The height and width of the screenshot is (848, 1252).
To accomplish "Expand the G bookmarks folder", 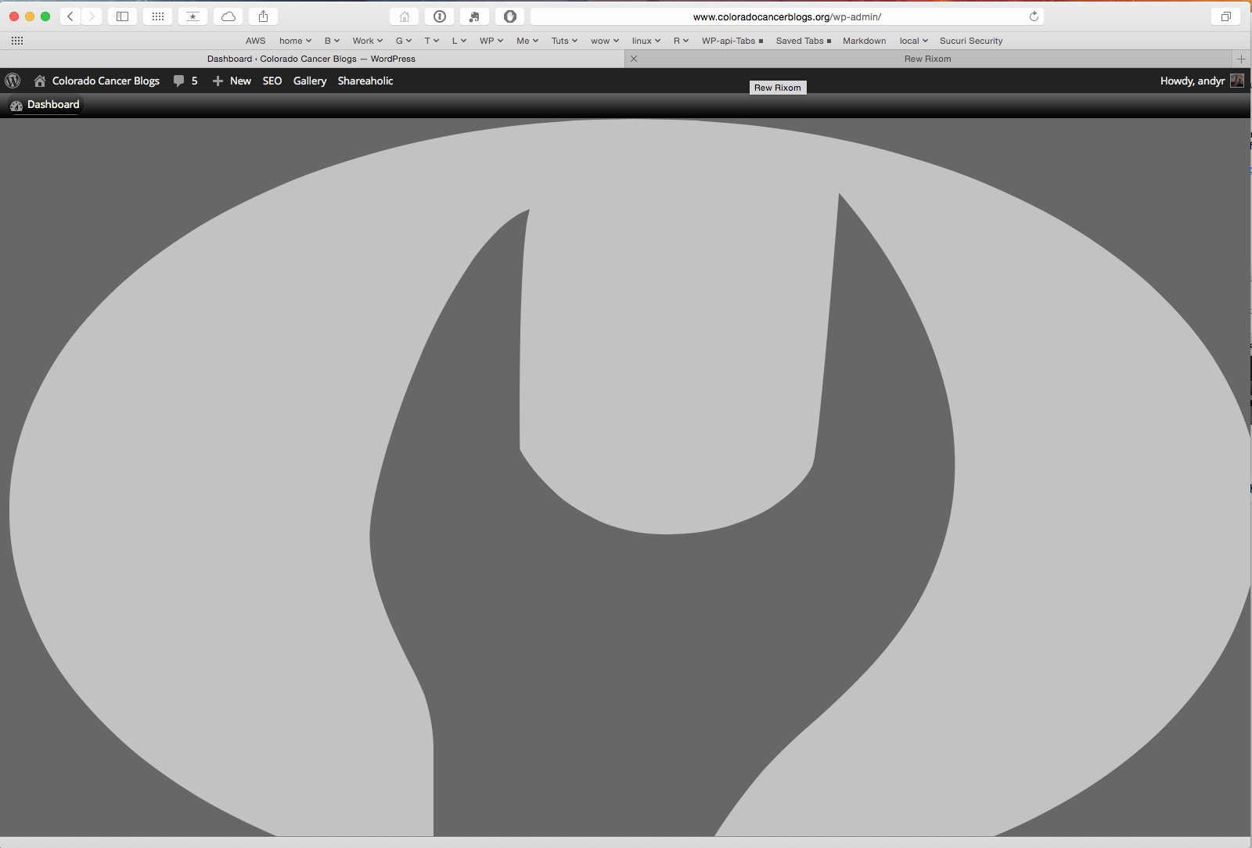I will 403,41.
